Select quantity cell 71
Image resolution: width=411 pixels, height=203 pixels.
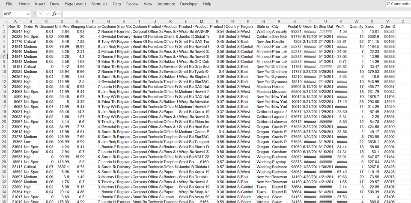(x=357, y=107)
